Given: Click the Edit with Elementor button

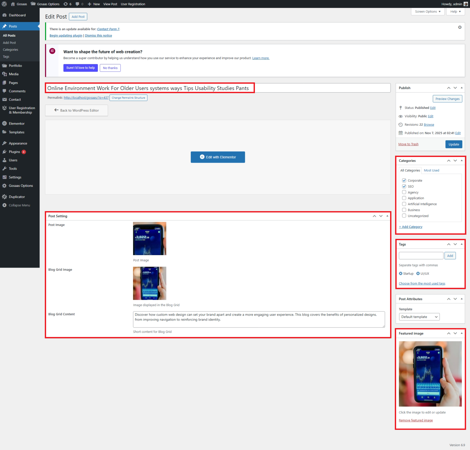Looking at the screenshot, I should point(218,157).
